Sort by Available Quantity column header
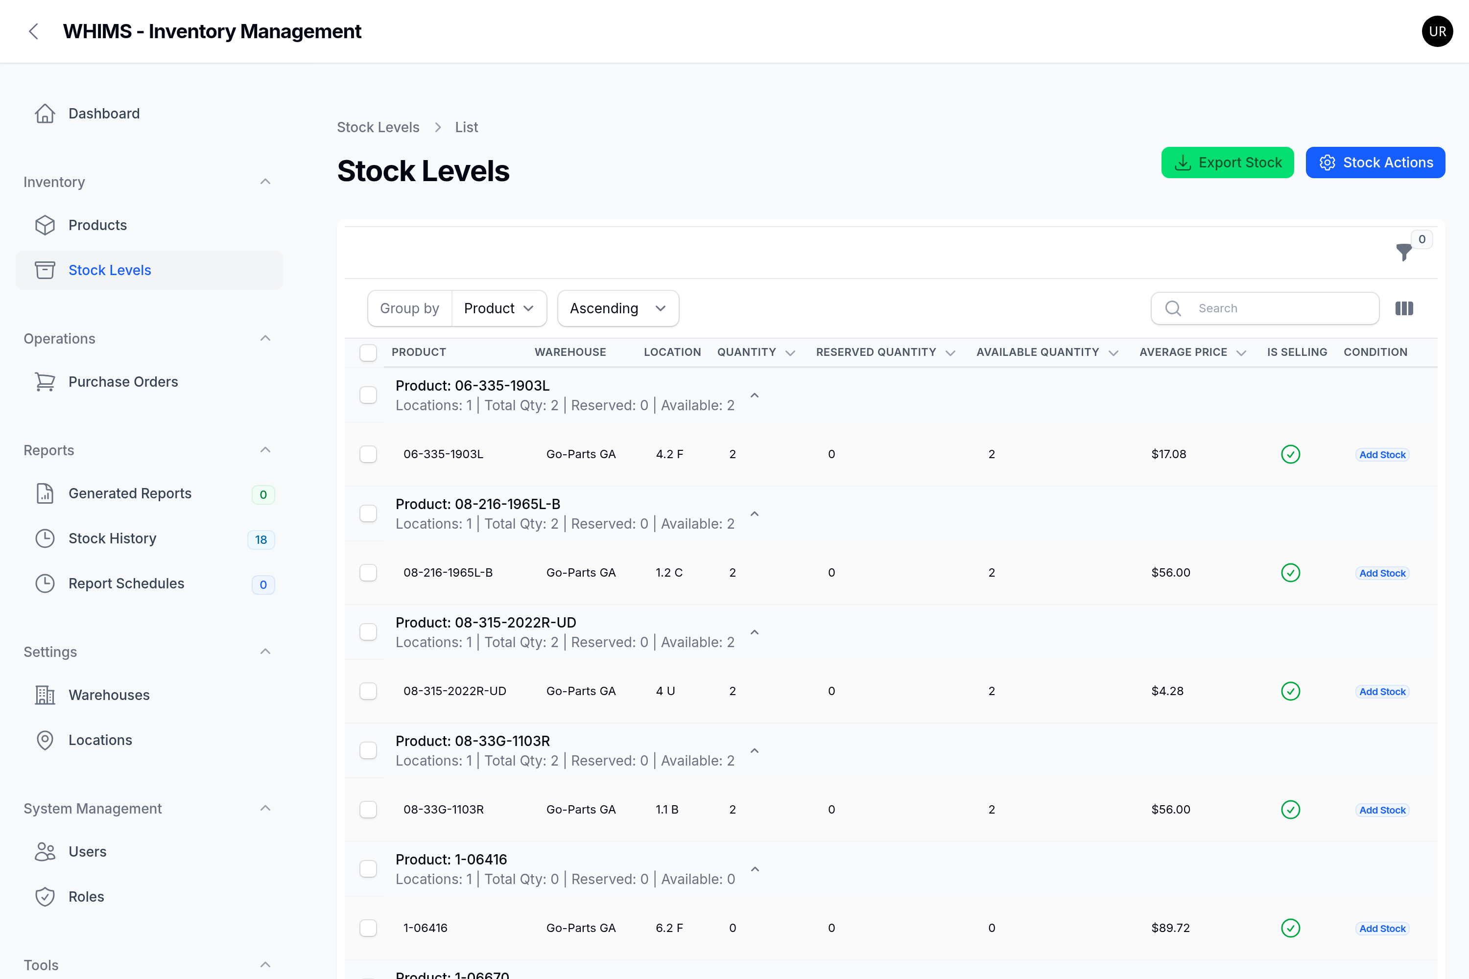This screenshot has height=979, width=1469. [x=1047, y=353]
